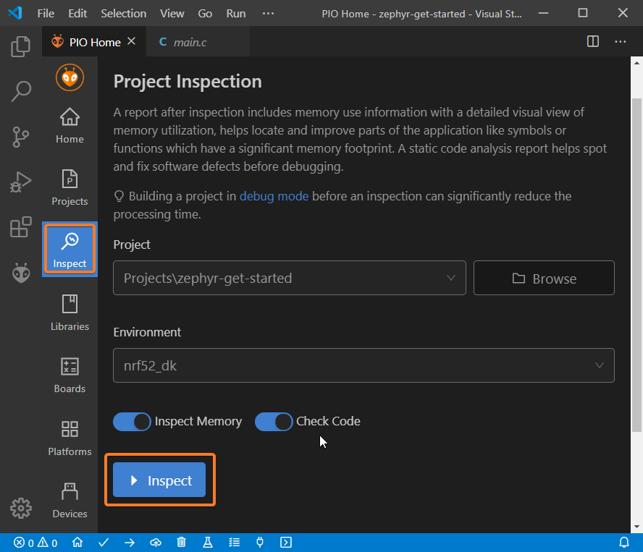Click PlatformIO Clean trash icon
643x552 pixels.
pyautogui.click(x=181, y=543)
